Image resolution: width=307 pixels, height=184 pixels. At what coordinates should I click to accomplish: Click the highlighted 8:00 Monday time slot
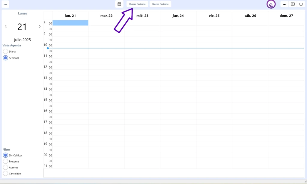[70, 23]
